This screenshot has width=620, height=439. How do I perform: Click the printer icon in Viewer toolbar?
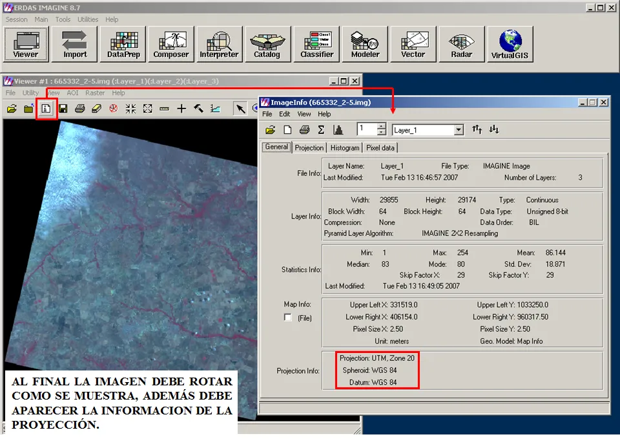(x=80, y=109)
